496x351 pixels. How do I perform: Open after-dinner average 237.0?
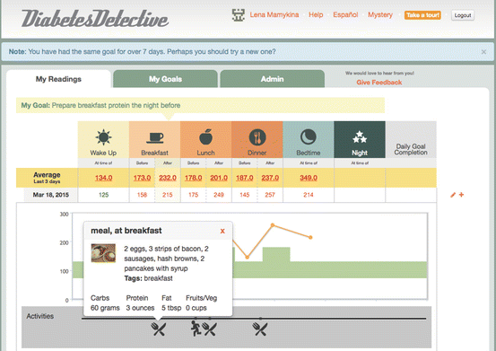270,178
